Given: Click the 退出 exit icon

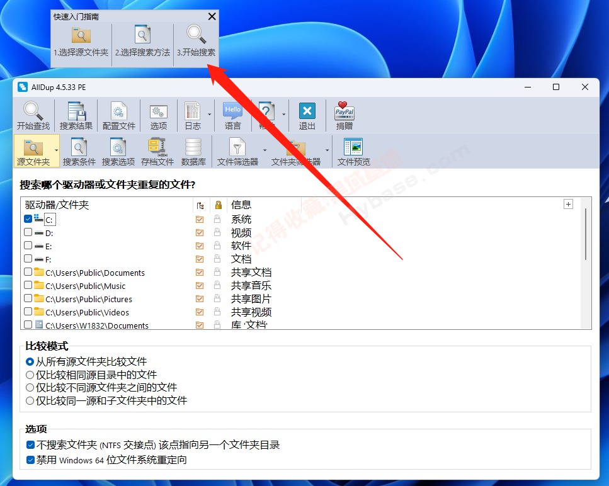Looking at the screenshot, I should pos(307,111).
